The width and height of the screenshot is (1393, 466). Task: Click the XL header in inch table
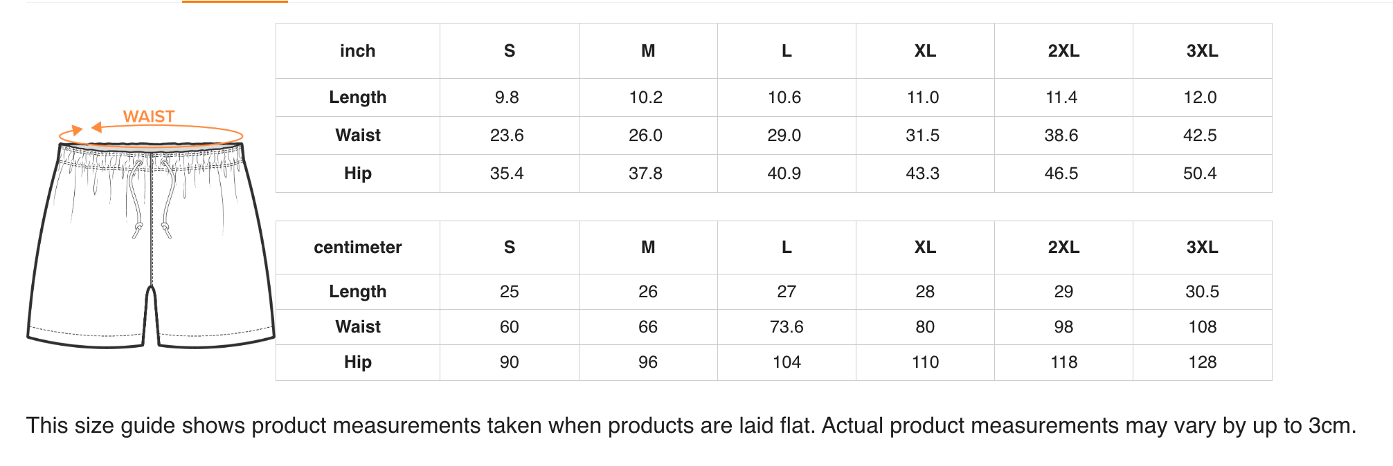(x=925, y=51)
